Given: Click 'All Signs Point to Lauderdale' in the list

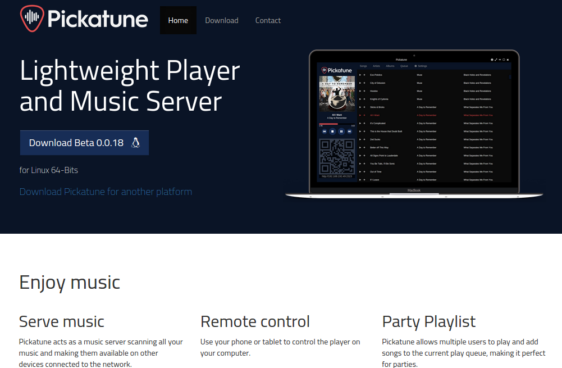Looking at the screenshot, I should pyautogui.click(x=384, y=156).
